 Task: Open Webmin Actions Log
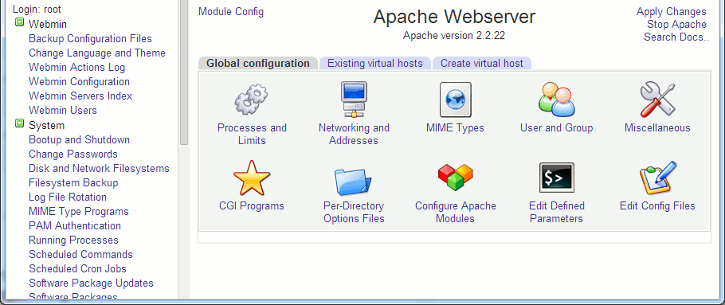[x=76, y=68]
